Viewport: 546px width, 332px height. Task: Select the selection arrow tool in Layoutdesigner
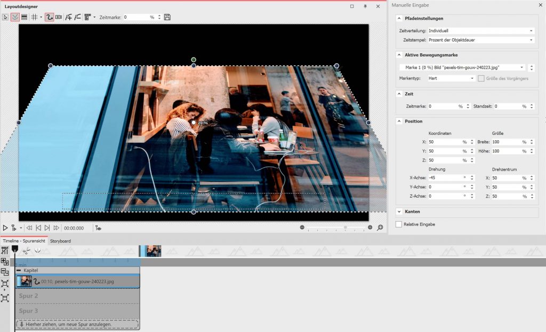[5, 17]
